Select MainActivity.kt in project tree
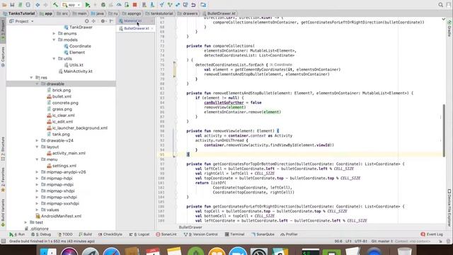The image size is (453, 255). click(x=76, y=72)
